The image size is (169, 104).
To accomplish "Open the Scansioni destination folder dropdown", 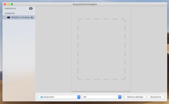I will (x=60, y=97).
